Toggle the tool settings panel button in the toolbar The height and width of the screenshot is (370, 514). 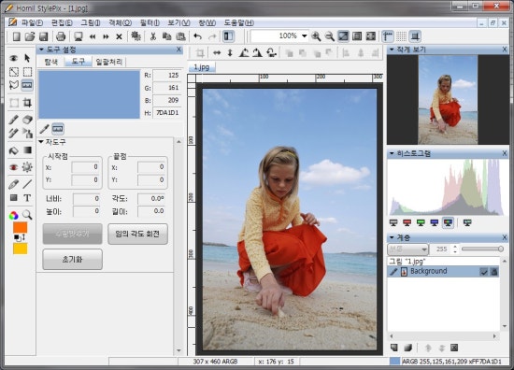(228, 36)
